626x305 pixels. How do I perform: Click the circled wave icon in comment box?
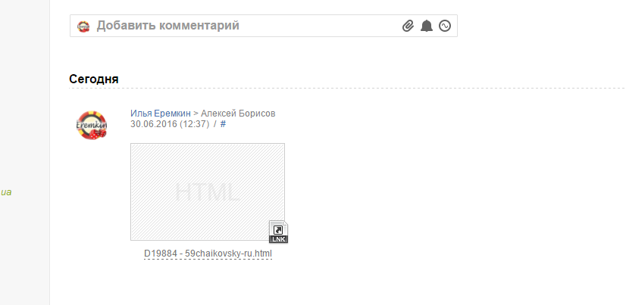(445, 26)
